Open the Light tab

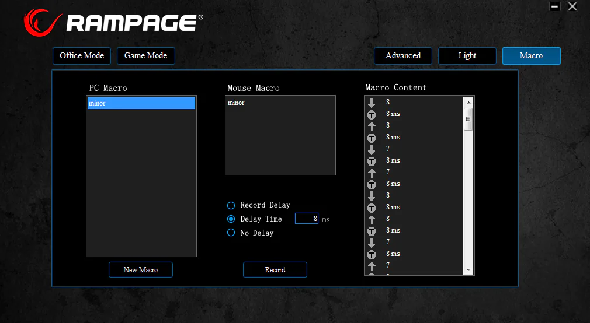coord(467,55)
